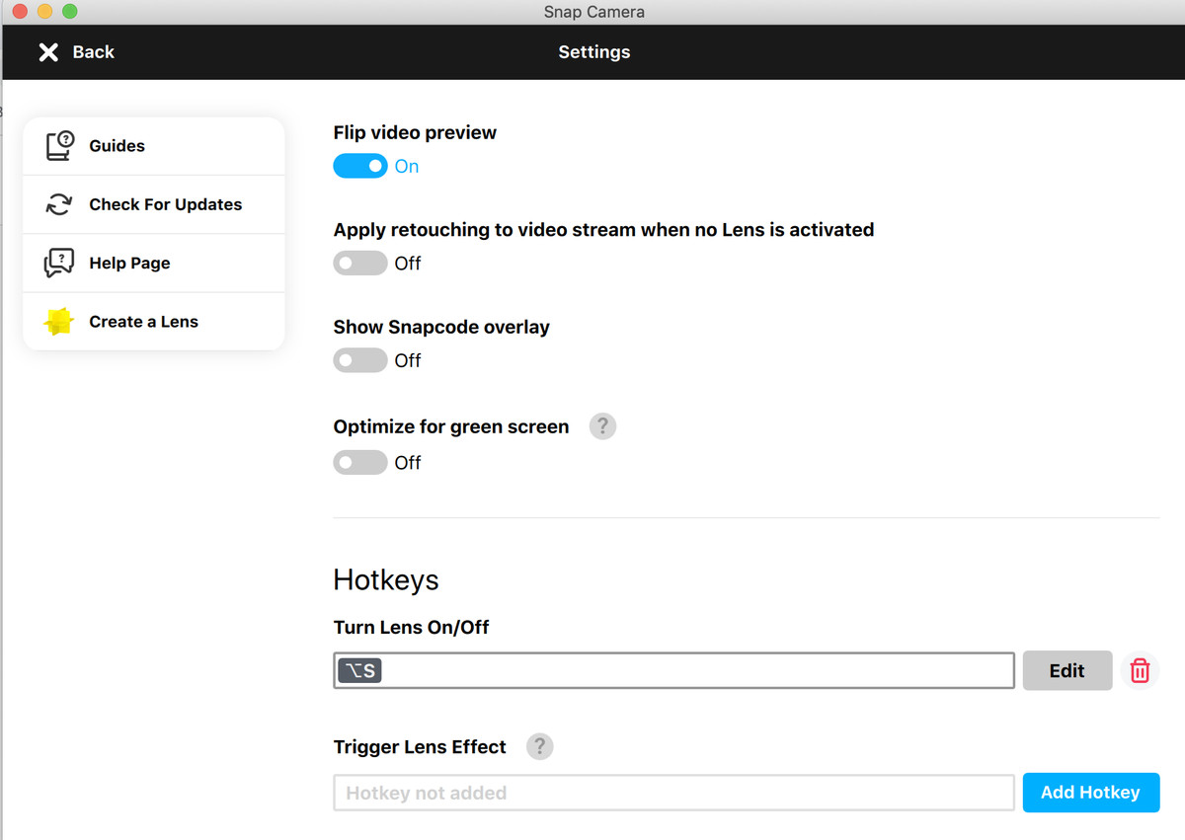
Task: Edit the Turn Lens On/Off hotkey
Action: click(1067, 670)
